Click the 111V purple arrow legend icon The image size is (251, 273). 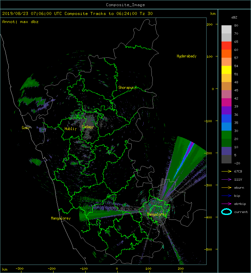pos(226,180)
